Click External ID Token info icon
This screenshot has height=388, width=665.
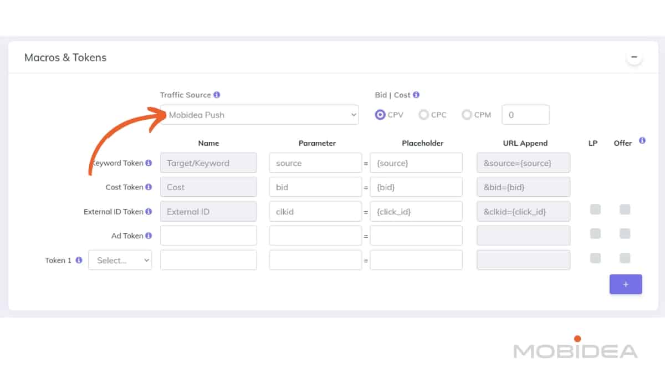[x=149, y=212]
